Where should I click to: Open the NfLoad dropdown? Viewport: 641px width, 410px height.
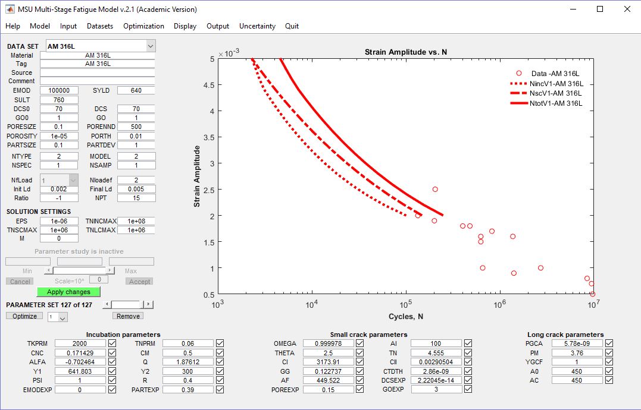[x=73, y=180]
